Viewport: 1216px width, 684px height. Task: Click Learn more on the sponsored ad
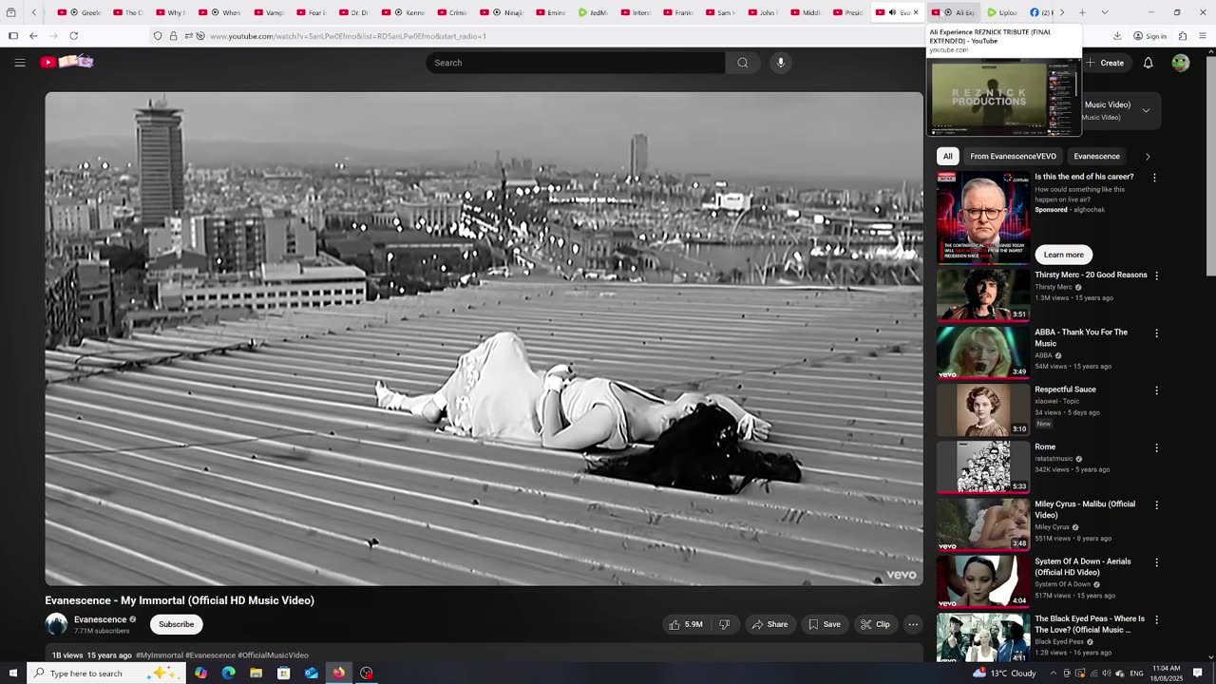[1063, 255]
